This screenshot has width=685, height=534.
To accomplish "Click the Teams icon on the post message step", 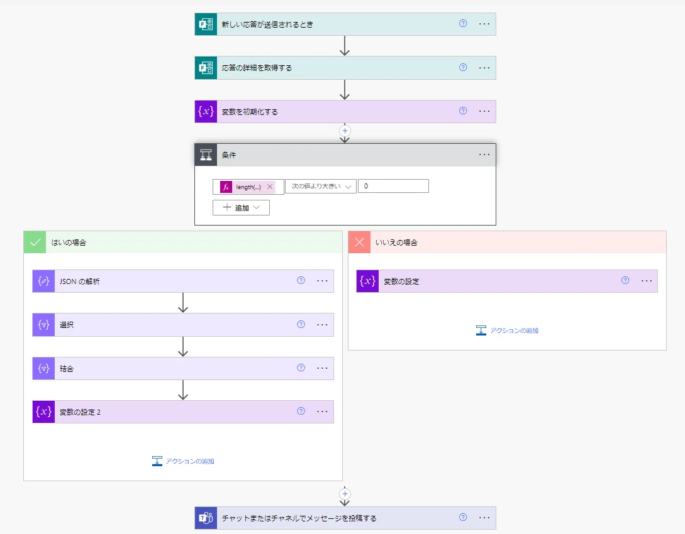I will click(x=206, y=518).
